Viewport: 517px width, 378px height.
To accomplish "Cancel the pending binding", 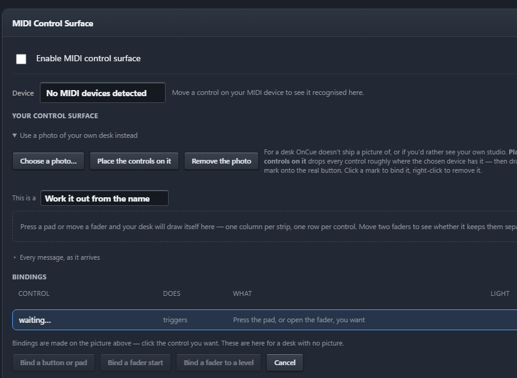I will [285, 363].
